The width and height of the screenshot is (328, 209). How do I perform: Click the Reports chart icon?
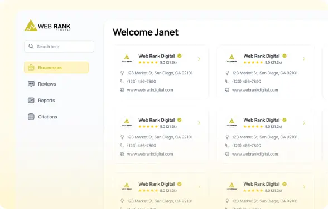[x=31, y=100]
